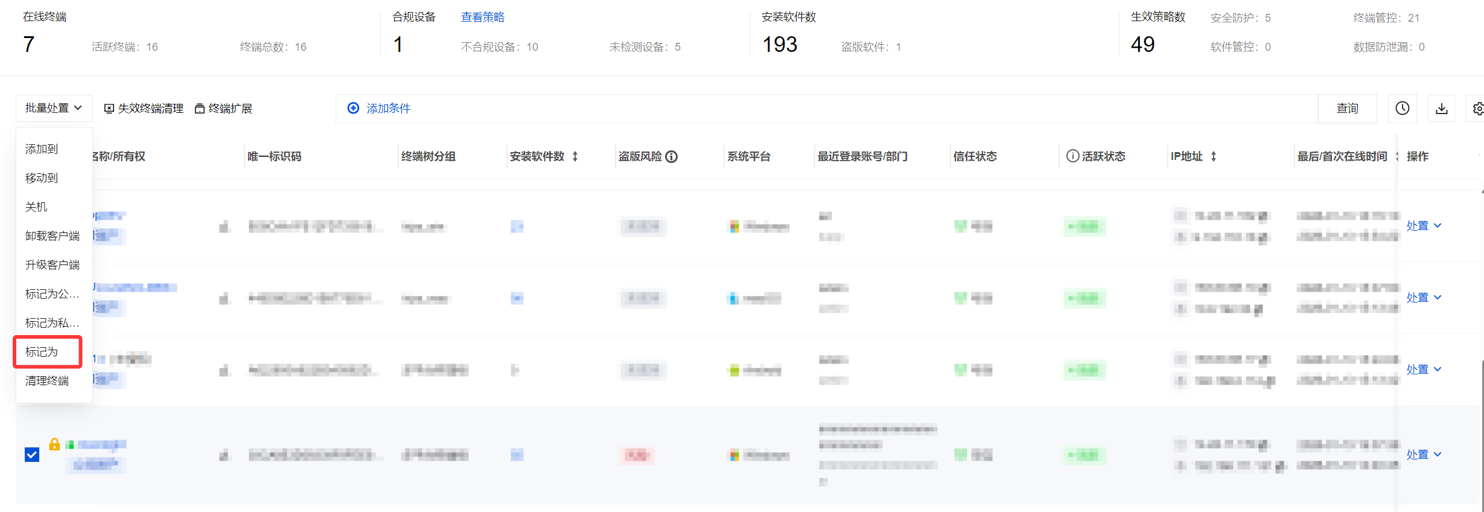Select 清理终端 in the dropdown menu
The image size is (1484, 512).
pyautogui.click(x=47, y=381)
